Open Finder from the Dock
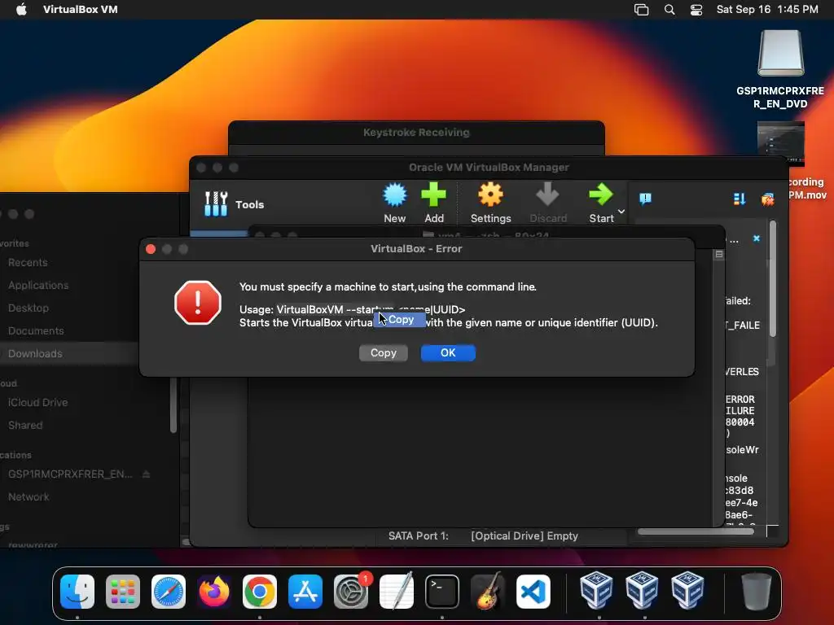Image resolution: width=834 pixels, height=625 pixels. (77, 591)
